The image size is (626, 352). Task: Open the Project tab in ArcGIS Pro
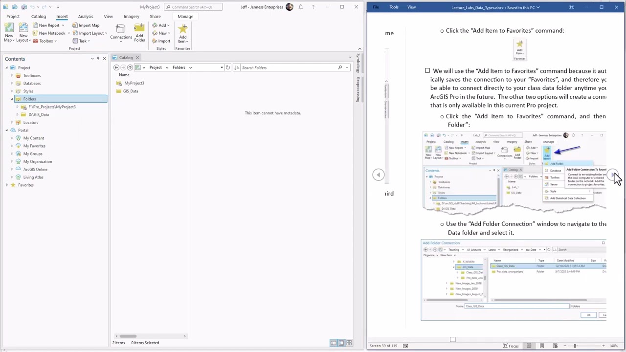13,17
